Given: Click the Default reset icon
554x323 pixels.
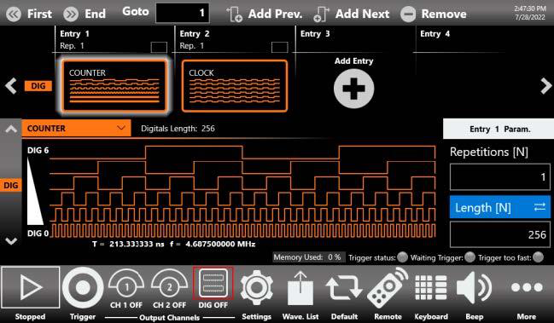Looking at the screenshot, I should [344, 288].
